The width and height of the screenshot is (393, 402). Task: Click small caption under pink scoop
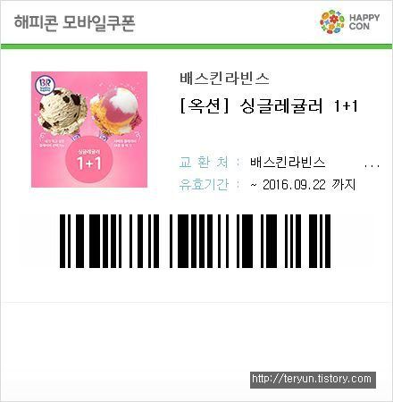click(124, 144)
